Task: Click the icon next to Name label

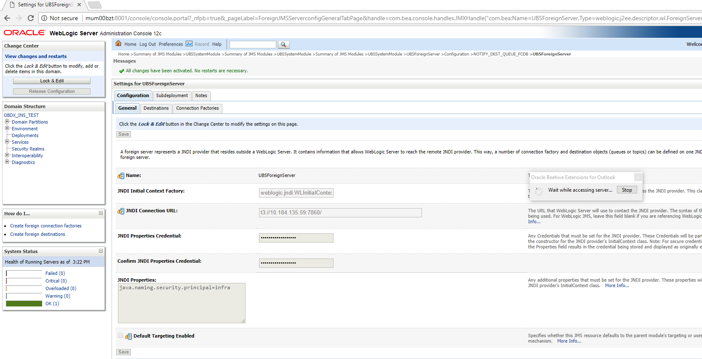Action: point(121,176)
